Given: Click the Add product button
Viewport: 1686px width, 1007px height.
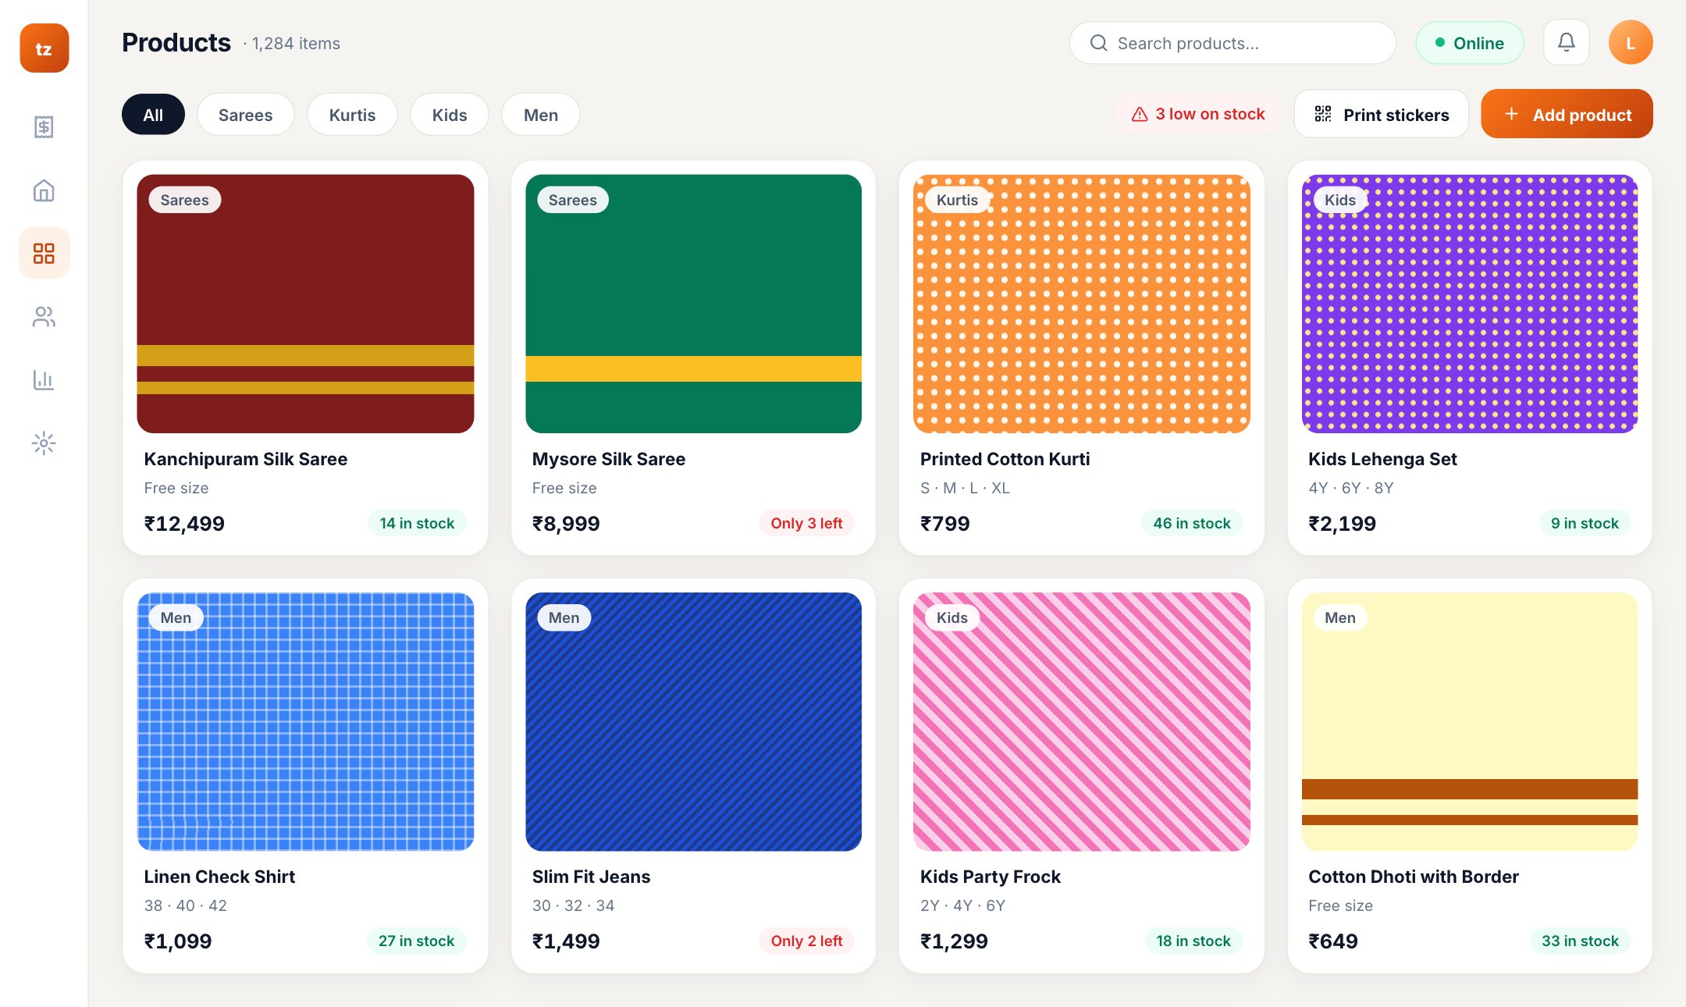Looking at the screenshot, I should coord(1567,114).
